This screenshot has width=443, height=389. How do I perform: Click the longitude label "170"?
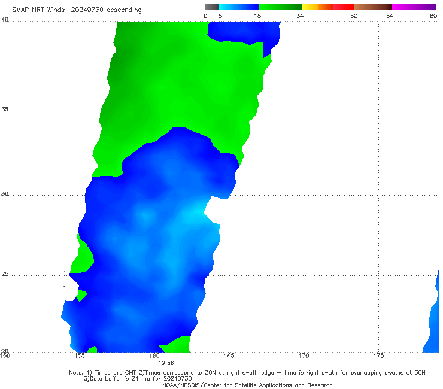coord(304,355)
